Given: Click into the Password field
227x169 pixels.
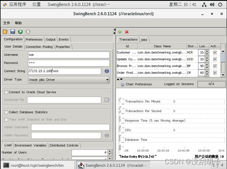Looking at the screenshot, I should click(69, 63).
